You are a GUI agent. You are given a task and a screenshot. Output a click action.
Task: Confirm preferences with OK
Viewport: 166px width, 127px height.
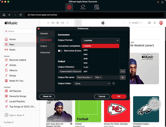119,97
